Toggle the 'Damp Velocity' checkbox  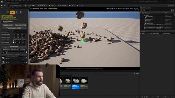2,23
